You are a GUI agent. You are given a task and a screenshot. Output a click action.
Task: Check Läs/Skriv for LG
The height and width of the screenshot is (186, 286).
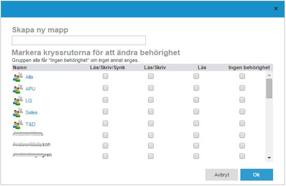150,100
